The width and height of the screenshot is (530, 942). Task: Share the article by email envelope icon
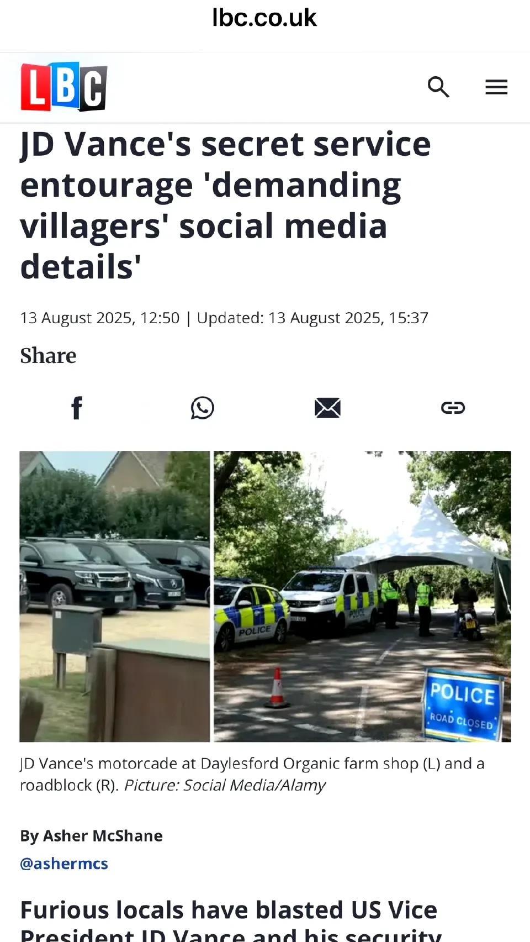[x=327, y=408]
